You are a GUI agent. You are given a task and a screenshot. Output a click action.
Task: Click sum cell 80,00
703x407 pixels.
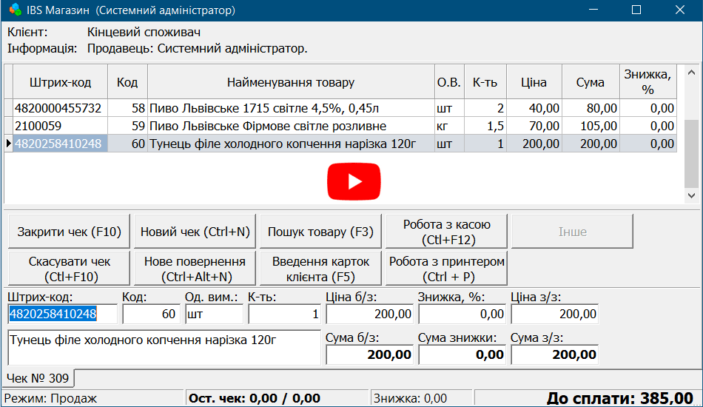pos(591,108)
